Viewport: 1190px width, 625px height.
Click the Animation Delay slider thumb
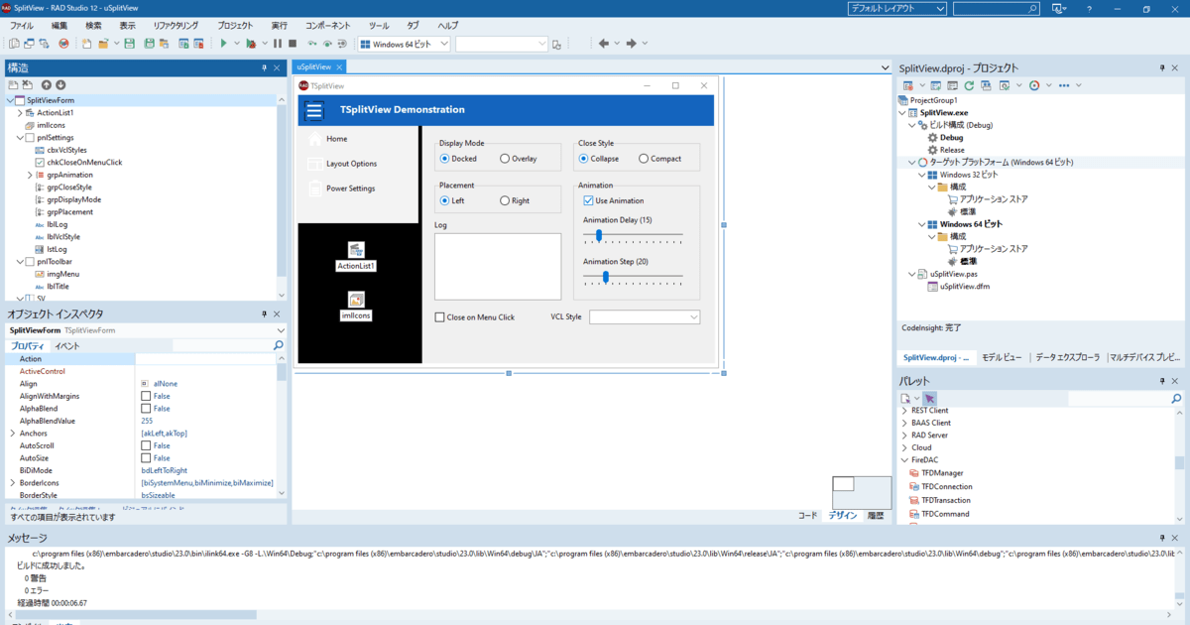pyautogui.click(x=599, y=235)
